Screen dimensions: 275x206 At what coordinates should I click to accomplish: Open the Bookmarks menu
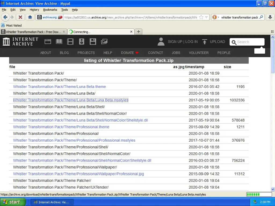tap(50, 10)
